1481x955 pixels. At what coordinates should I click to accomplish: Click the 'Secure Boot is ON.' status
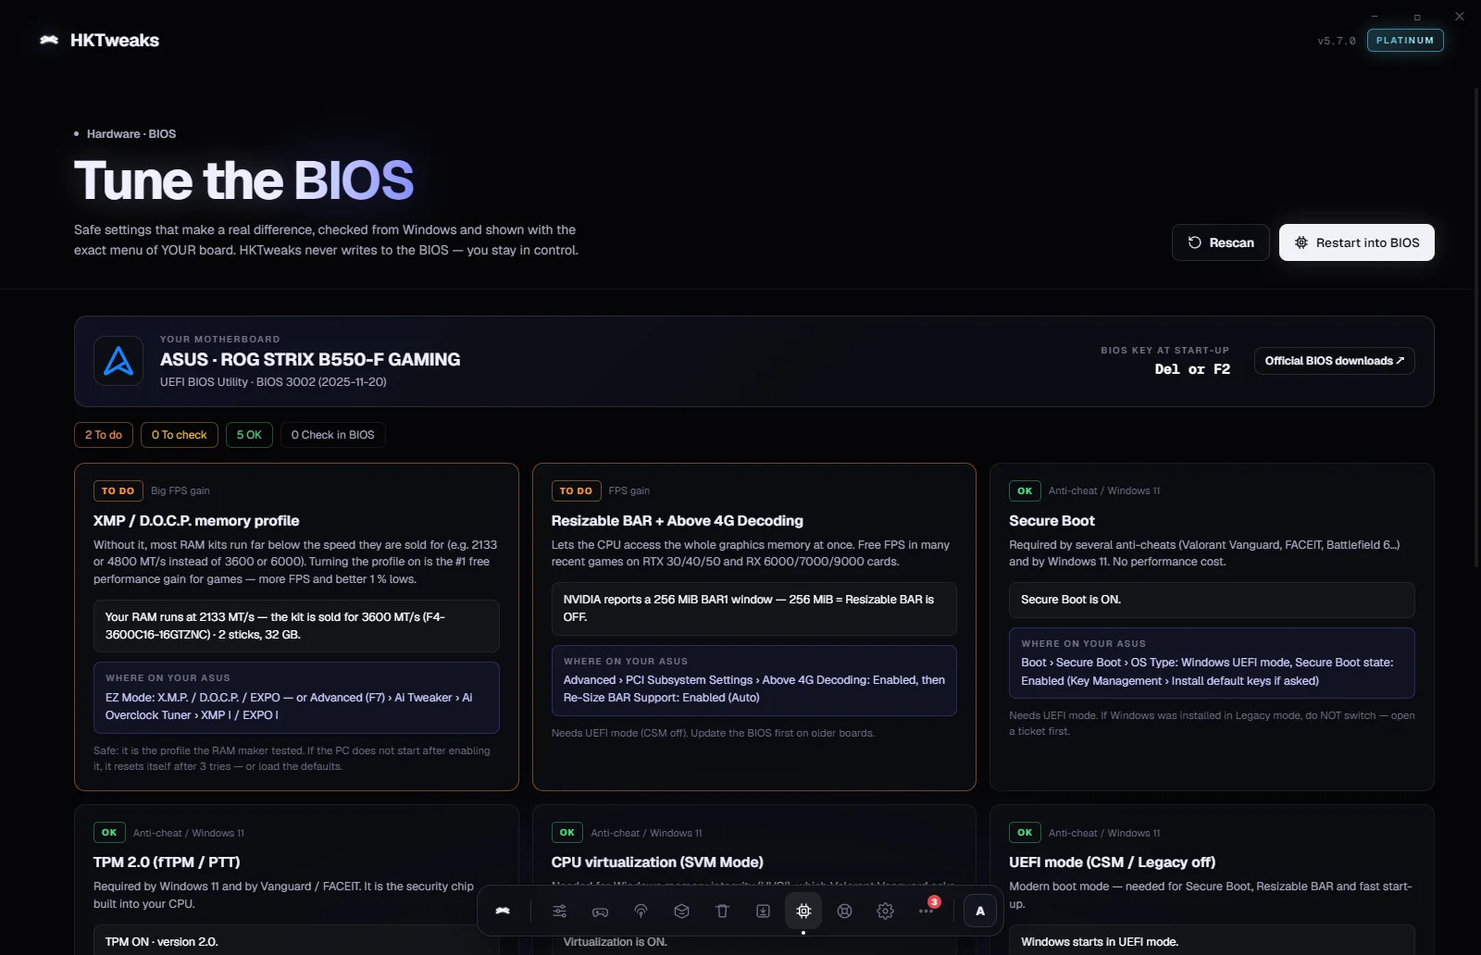(1212, 600)
